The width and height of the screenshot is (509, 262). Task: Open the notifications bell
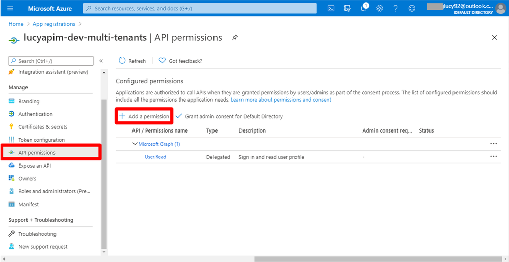coord(364,9)
